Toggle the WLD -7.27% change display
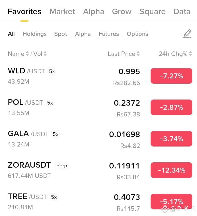The width and height of the screenshot is (197, 216). coord(171,76)
